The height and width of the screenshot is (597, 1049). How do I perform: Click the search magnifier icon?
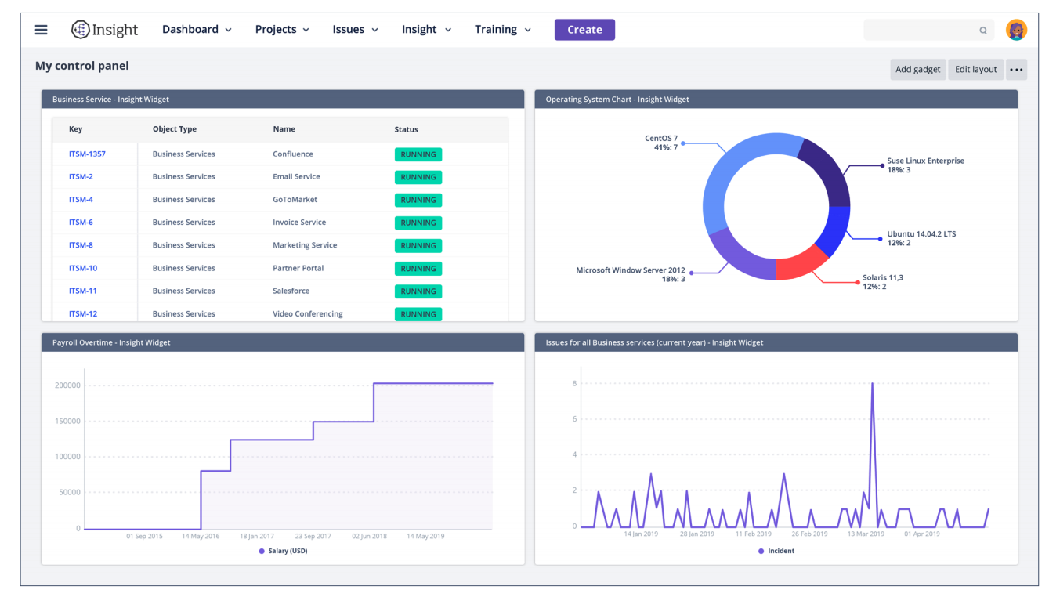[983, 31]
